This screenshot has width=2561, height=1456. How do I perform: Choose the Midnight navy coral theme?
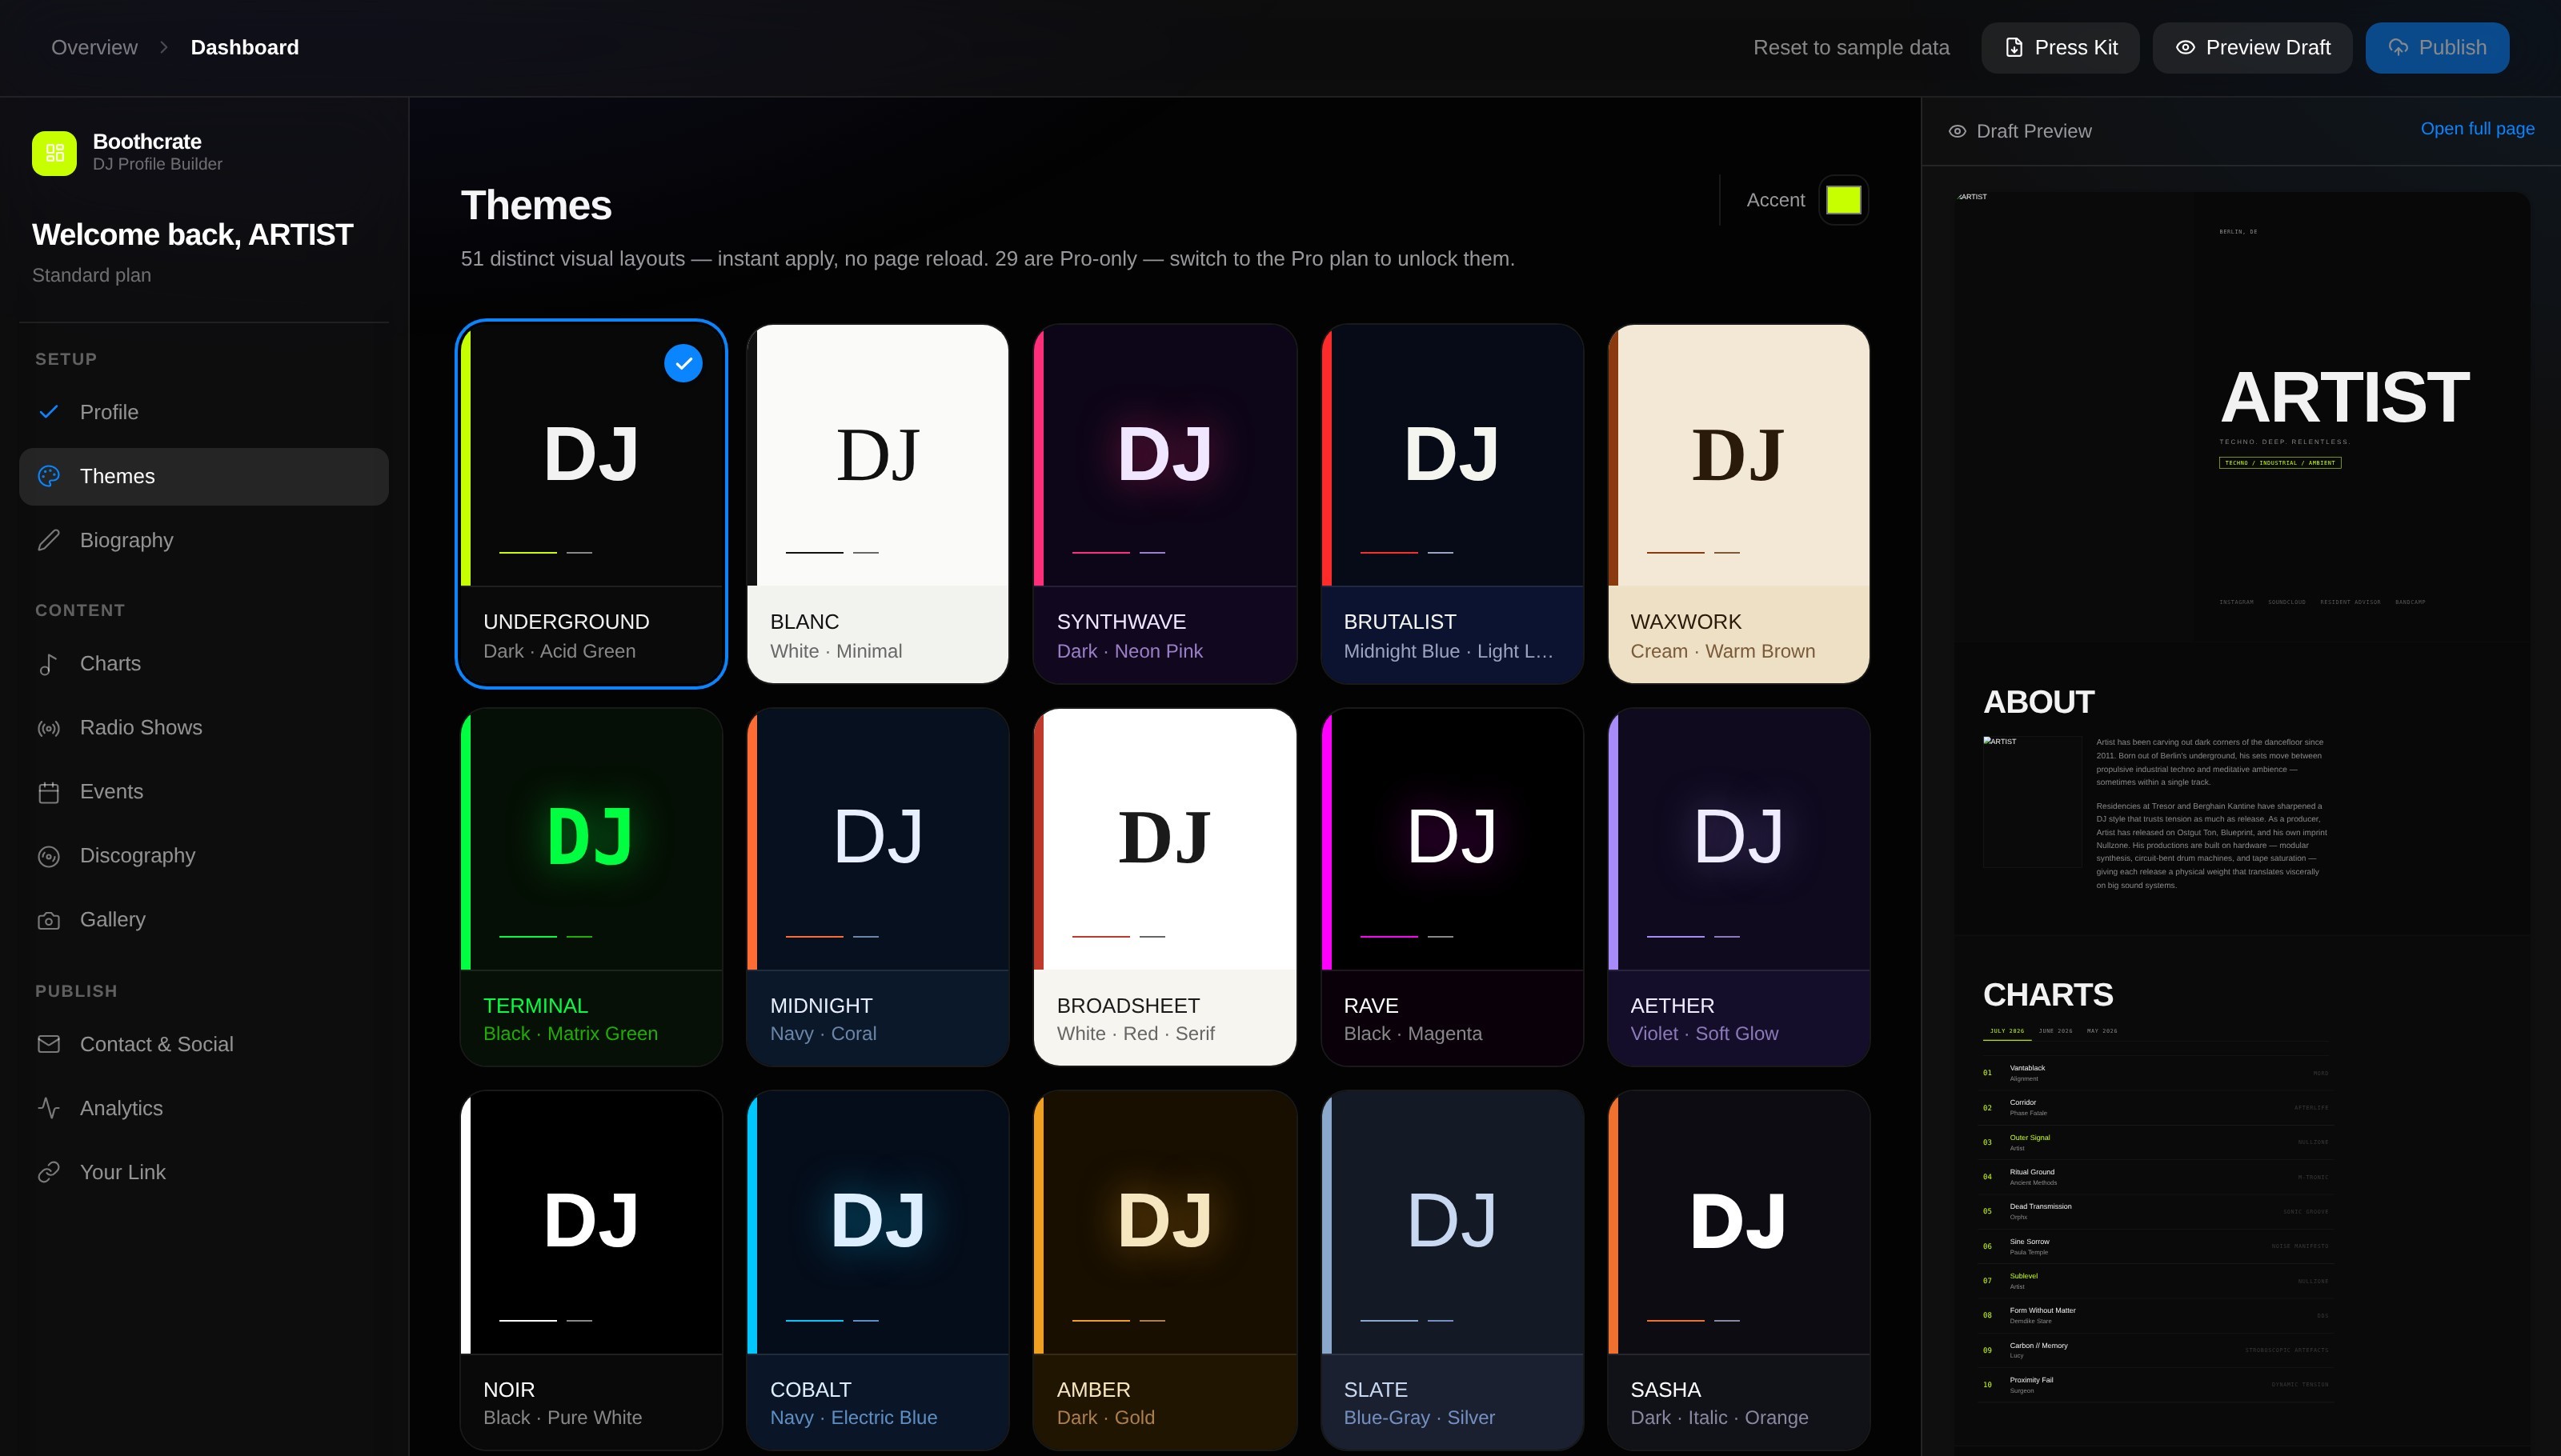point(877,887)
